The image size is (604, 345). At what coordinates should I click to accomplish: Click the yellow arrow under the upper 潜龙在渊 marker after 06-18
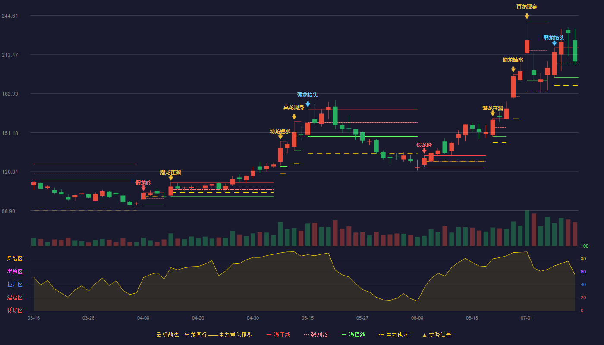[x=493, y=113]
